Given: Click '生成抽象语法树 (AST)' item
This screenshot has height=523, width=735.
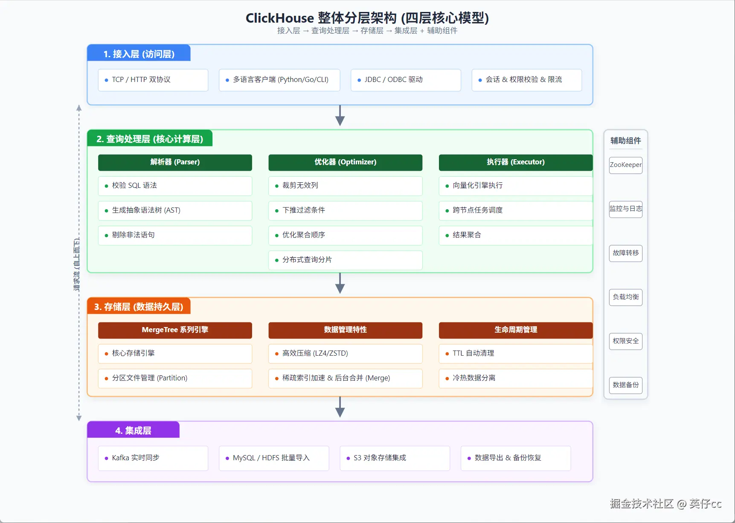Looking at the screenshot, I should pyautogui.click(x=175, y=210).
